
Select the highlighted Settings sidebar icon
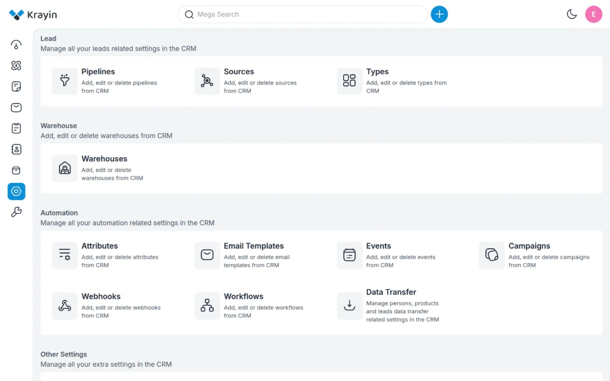(x=16, y=191)
